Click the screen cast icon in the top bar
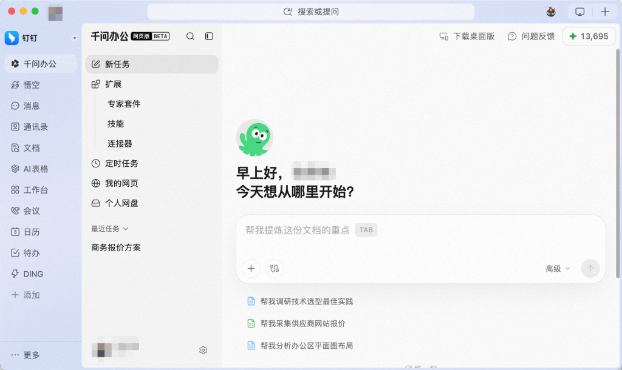This screenshot has height=370, width=622. (580, 12)
